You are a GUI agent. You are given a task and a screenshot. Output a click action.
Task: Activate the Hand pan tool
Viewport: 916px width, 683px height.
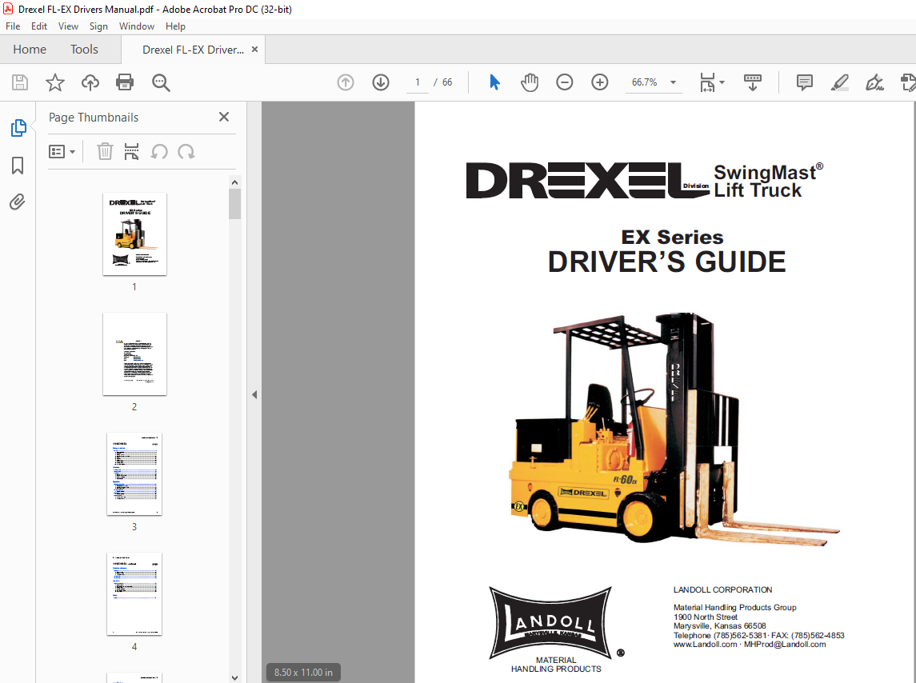(x=530, y=82)
